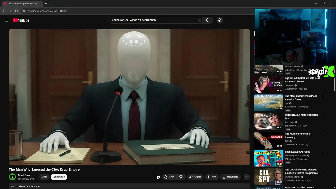Image resolution: width=336 pixels, height=189 pixels.
Task: Open a new browser tab
Action: click(x=46, y=4)
